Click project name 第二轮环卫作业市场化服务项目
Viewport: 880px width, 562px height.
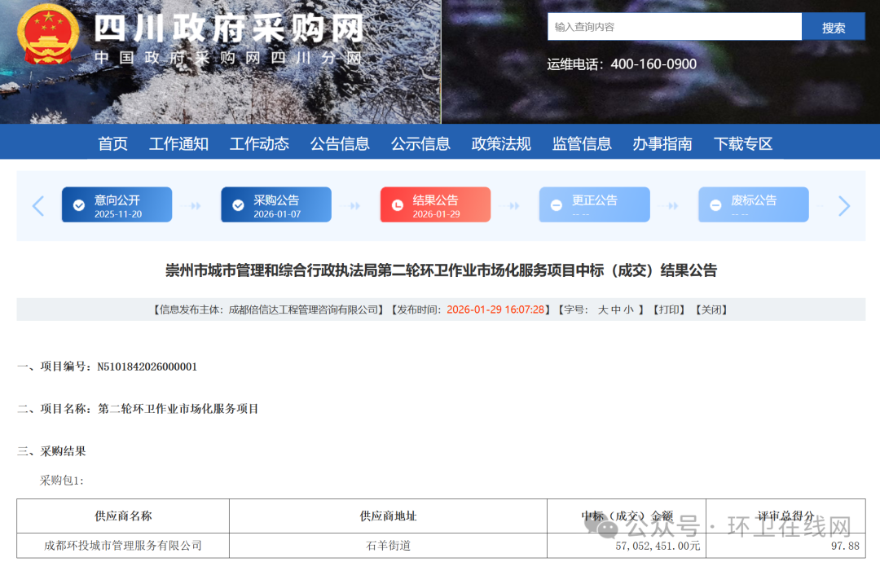coord(178,409)
